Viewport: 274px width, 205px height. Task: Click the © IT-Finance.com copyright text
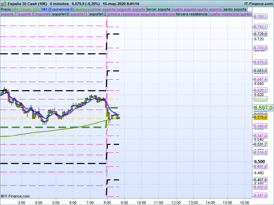click(15, 196)
